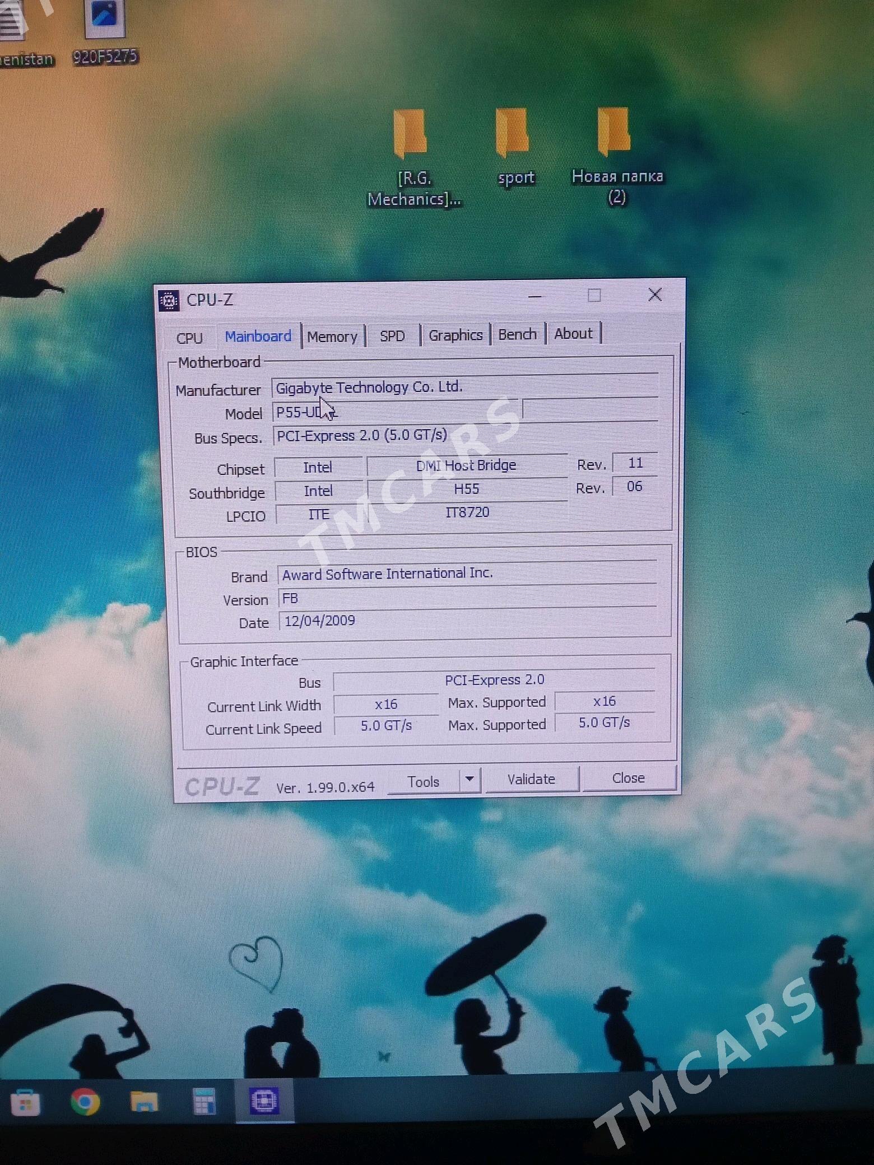
Task: Minimize the CPU-Z window
Action: click(535, 296)
